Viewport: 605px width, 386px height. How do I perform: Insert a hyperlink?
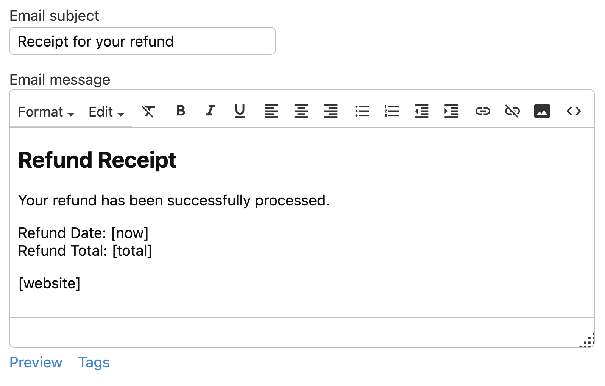pyautogui.click(x=483, y=111)
